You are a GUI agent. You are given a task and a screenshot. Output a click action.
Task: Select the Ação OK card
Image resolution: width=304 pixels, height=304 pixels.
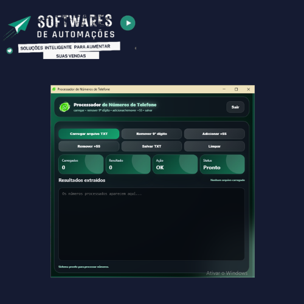[175, 164]
